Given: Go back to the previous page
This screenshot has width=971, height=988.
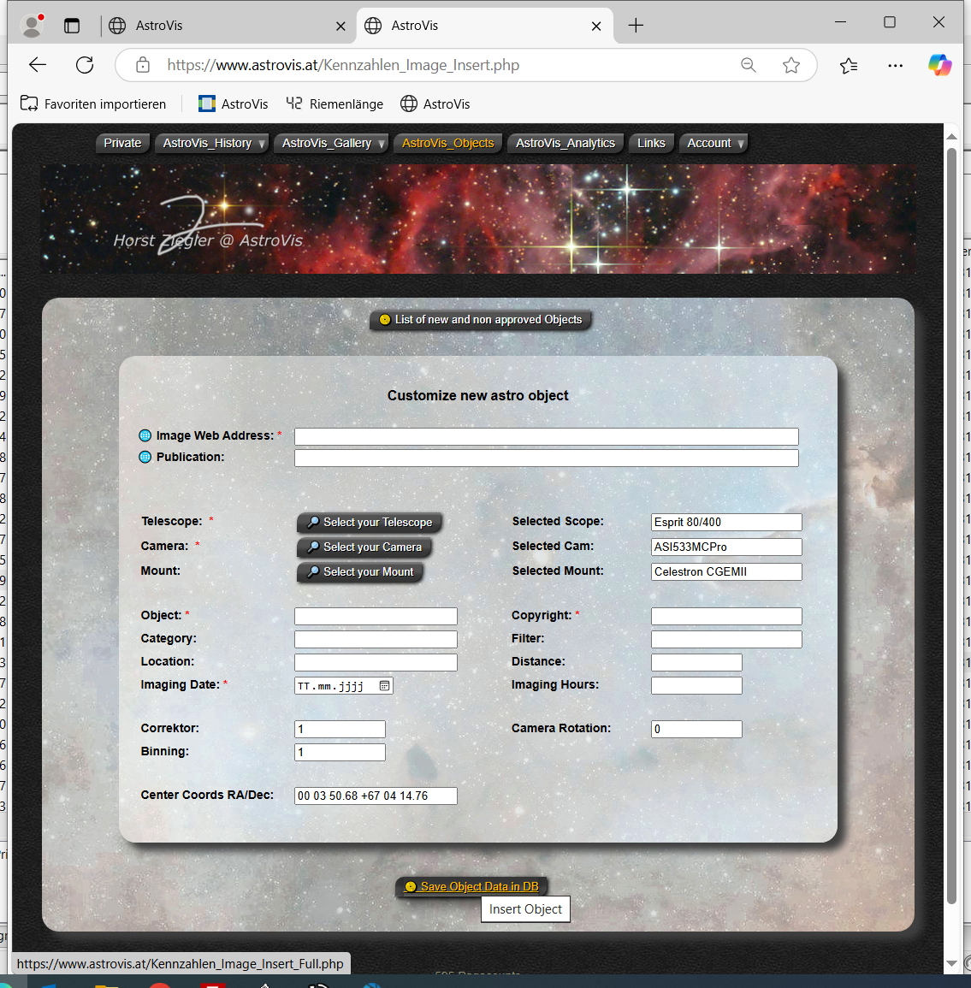Looking at the screenshot, I should 38,65.
